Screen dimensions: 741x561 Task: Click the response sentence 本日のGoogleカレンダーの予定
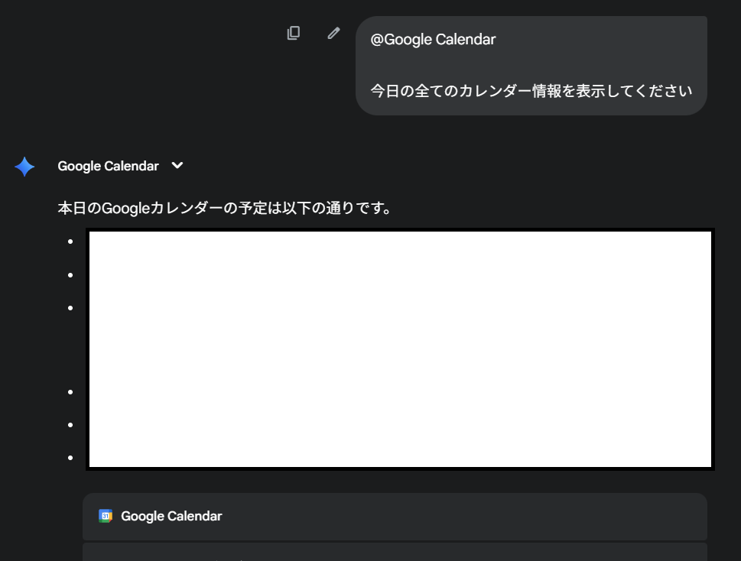[x=225, y=208]
